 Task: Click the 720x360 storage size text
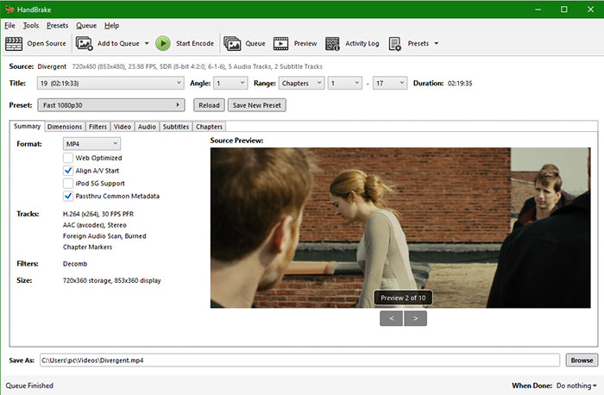click(111, 280)
